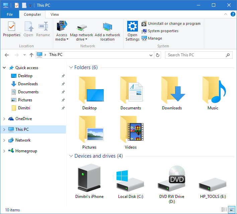
Task: Click Manage in System group
Action: pyautogui.click(x=152, y=38)
